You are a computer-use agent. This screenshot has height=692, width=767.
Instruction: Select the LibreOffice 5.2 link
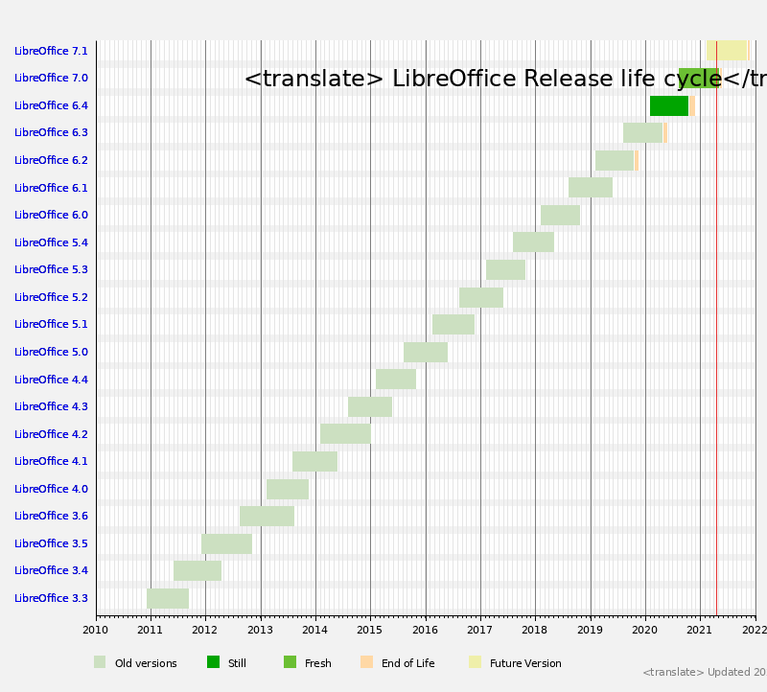51,297
